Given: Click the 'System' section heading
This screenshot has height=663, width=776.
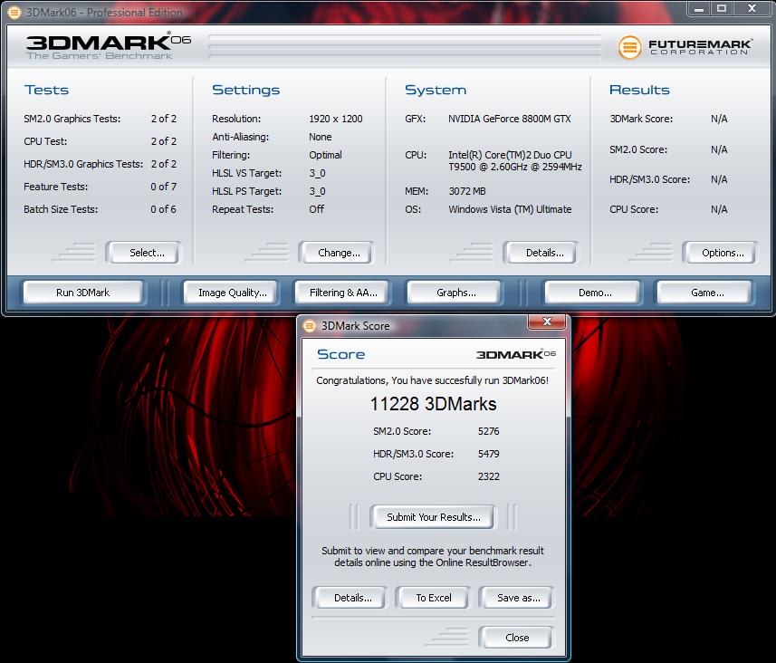Looking at the screenshot, I should [436, 90].
